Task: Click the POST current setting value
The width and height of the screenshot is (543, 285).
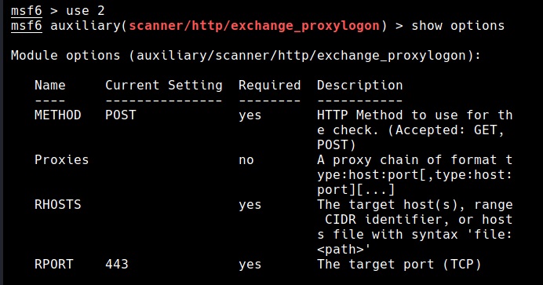Action: pyautogui.click(x=121, y=115)
